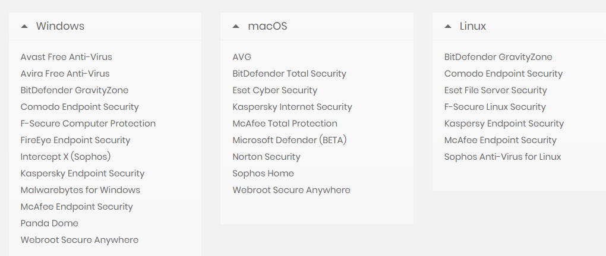
Task: Select the macOS panel heading
Action: pos(267,26)
